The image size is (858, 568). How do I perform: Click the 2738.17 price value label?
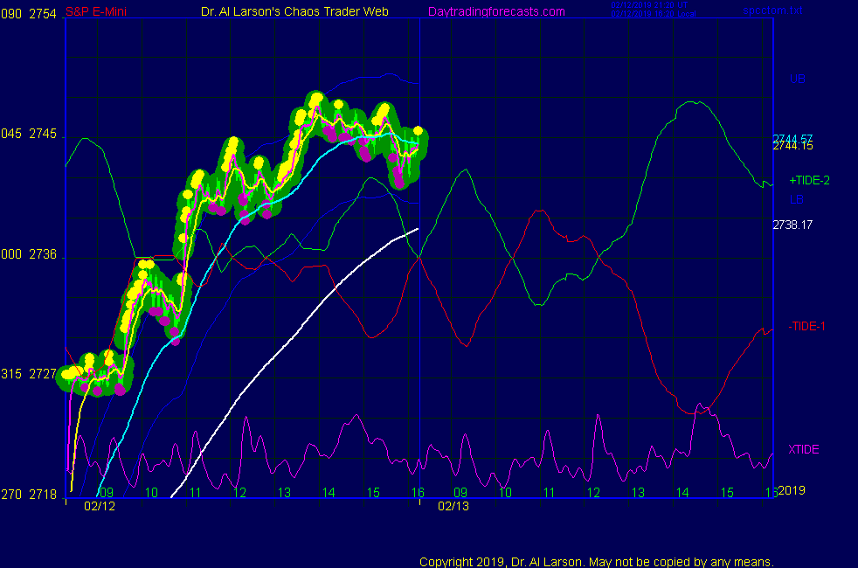click(792, 225)
